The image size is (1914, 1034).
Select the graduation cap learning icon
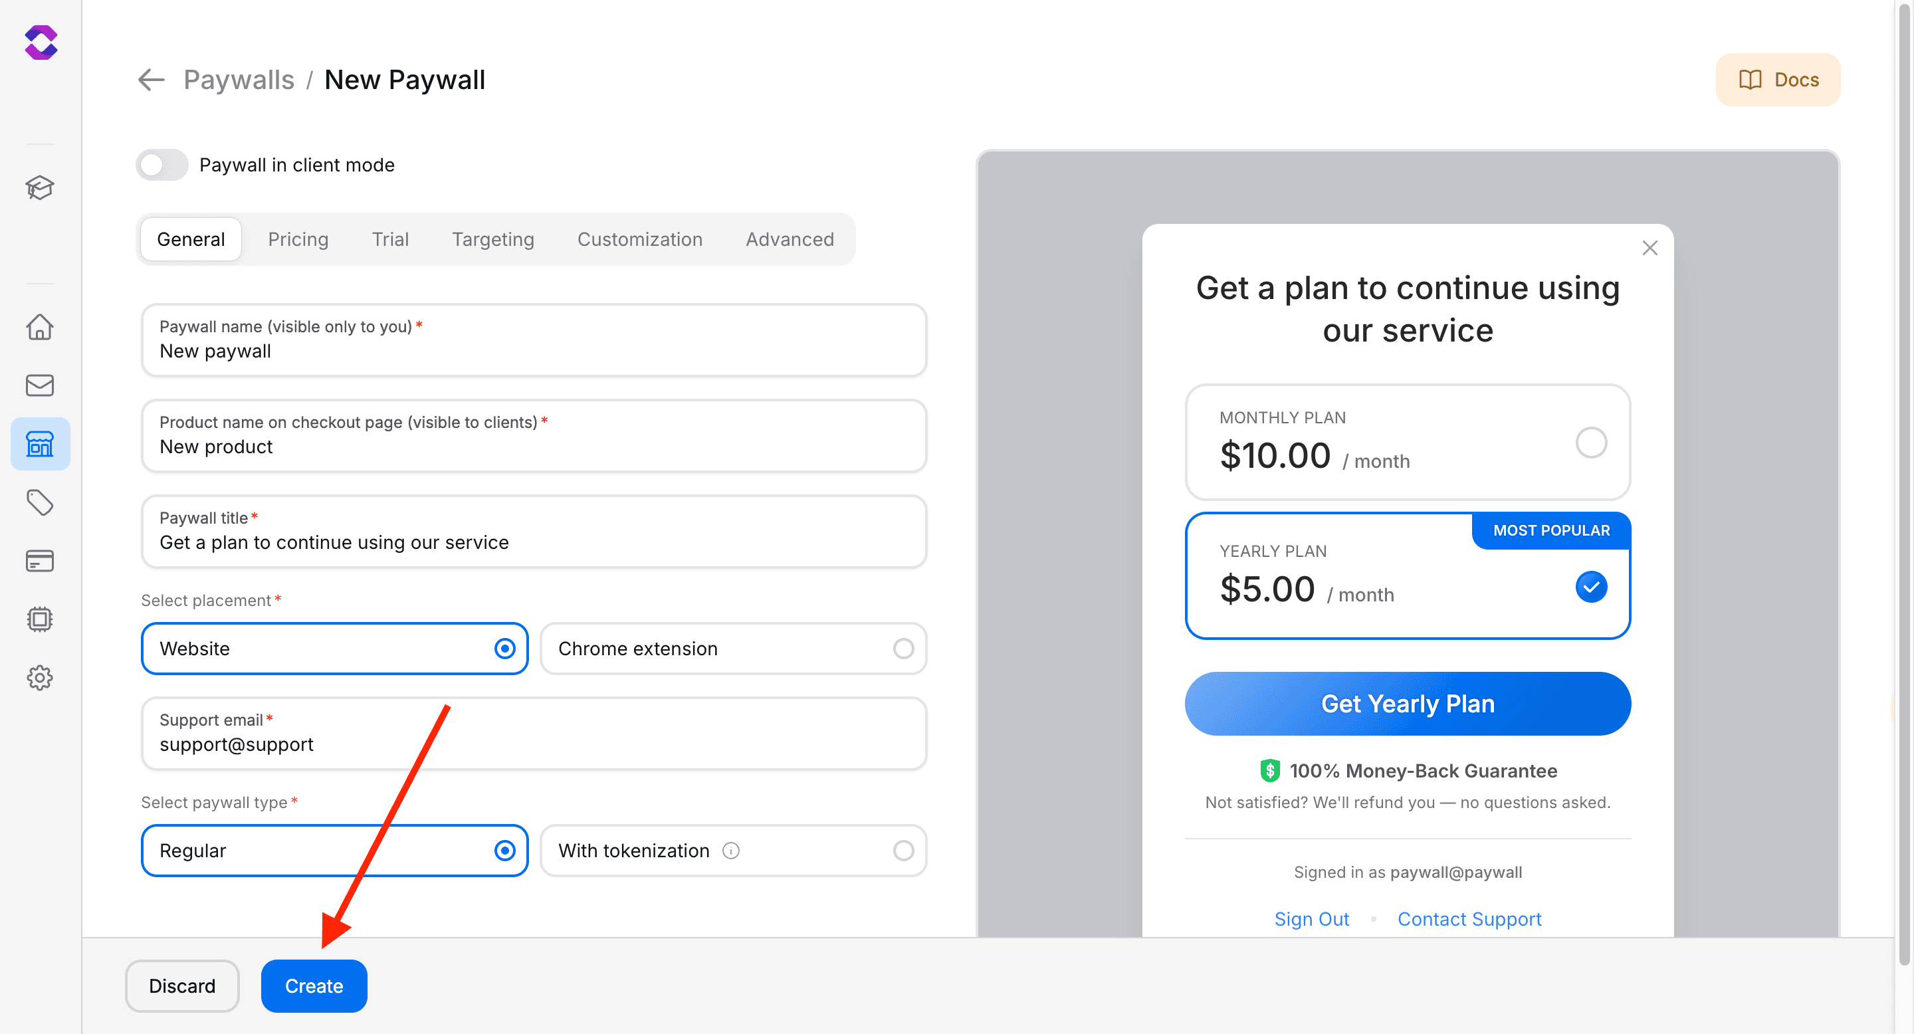[39, 188]
